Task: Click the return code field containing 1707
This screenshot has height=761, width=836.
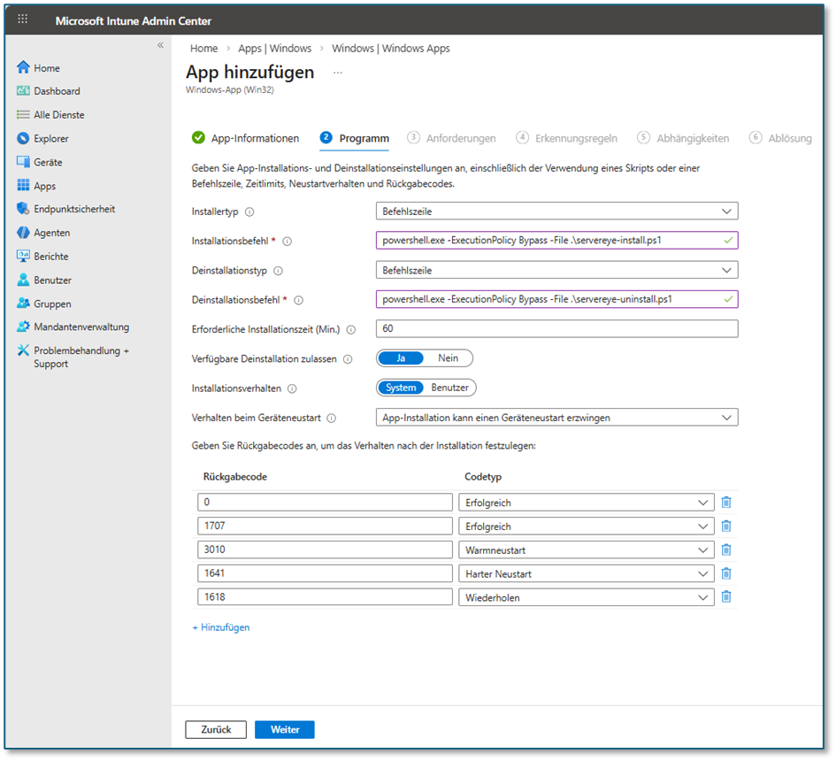Action: [325, 527]
